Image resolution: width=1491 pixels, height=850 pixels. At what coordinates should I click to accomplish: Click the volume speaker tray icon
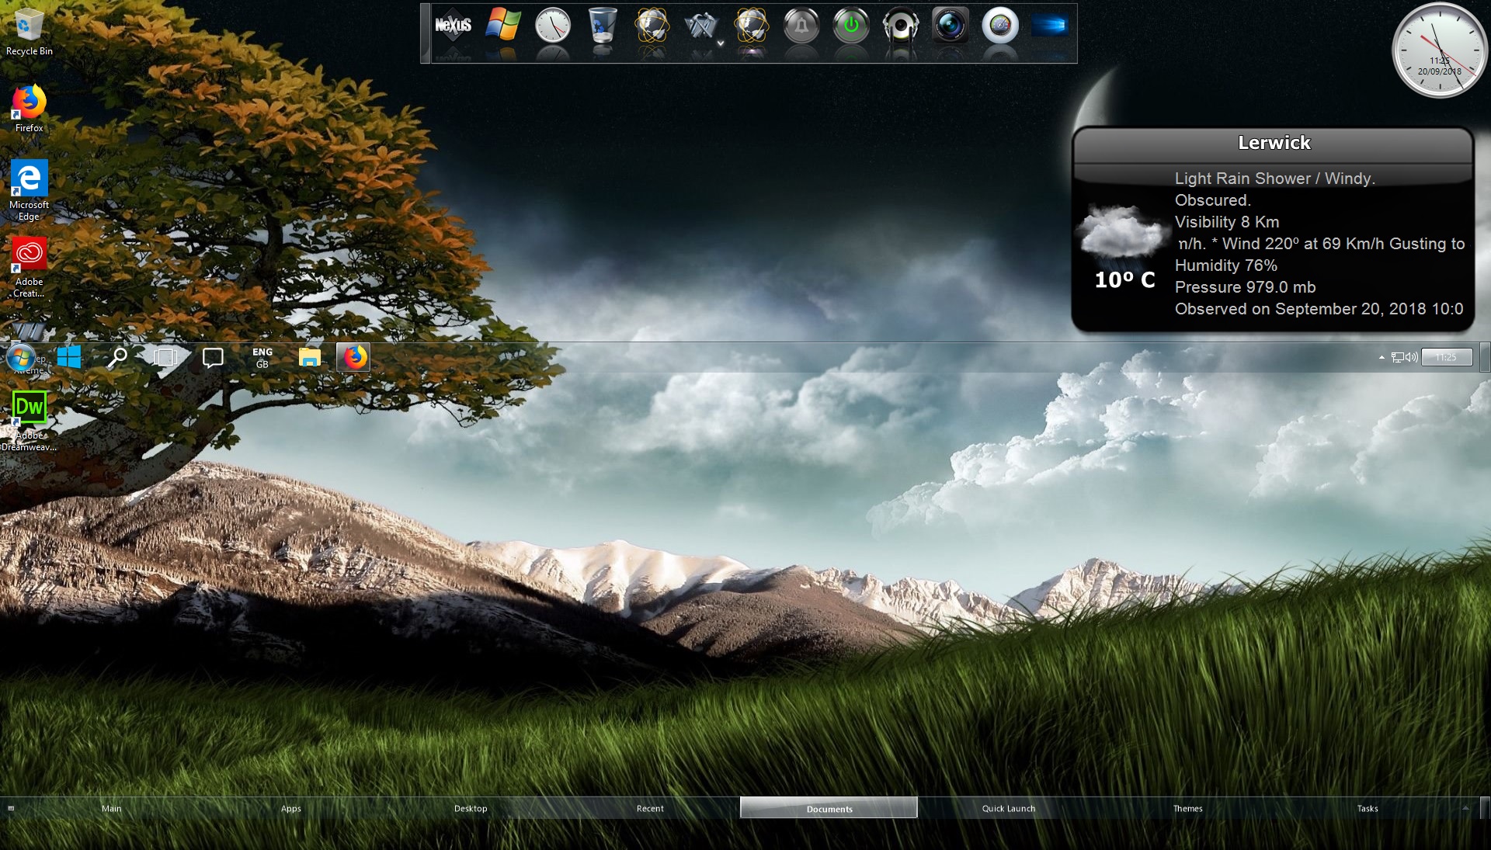(1411, 358)
